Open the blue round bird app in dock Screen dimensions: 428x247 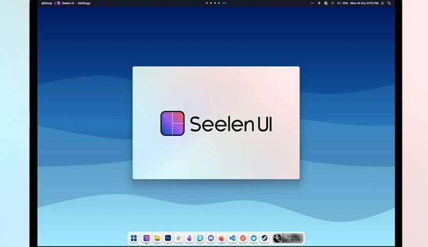tap(253, 238)
